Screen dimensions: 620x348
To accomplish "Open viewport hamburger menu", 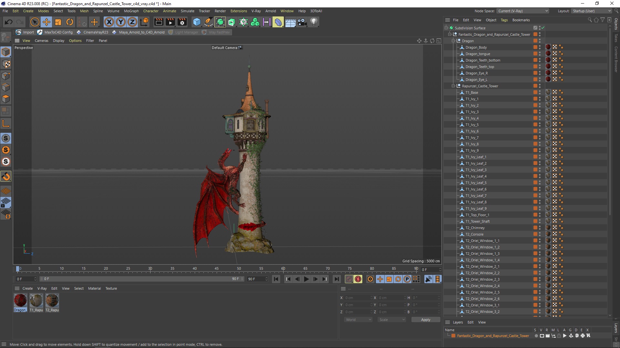I will [17, 41].
